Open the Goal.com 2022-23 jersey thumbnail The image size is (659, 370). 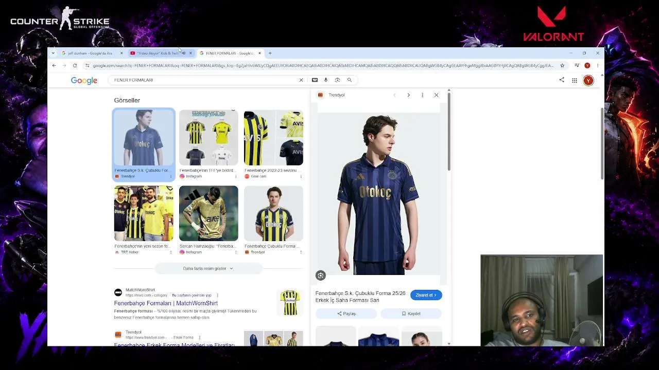coord(273,137)
